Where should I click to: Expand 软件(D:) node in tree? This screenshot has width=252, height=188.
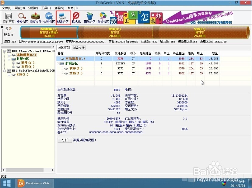pos(14,63)
